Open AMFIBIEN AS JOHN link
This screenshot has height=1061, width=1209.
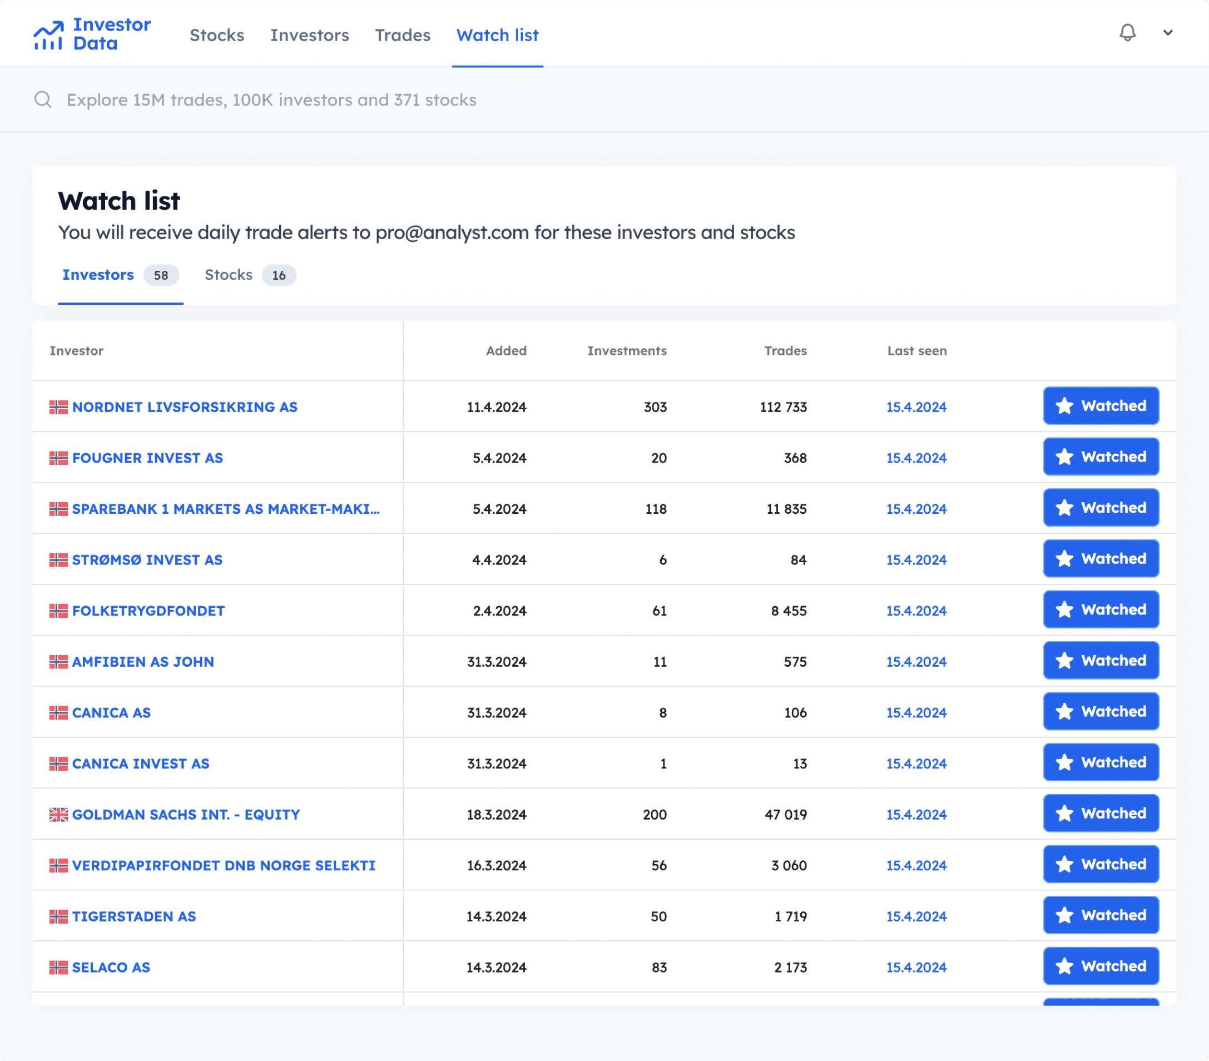(x=143, y=661)
